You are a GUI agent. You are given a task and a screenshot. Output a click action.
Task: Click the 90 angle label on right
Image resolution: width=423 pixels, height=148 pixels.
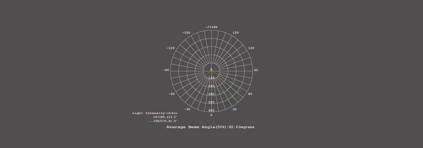coord(256,70)
